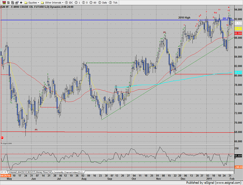Viewport: 243px width, 185px height.
Task: Click the red 88.980 price label
Action: pos(238,33)
